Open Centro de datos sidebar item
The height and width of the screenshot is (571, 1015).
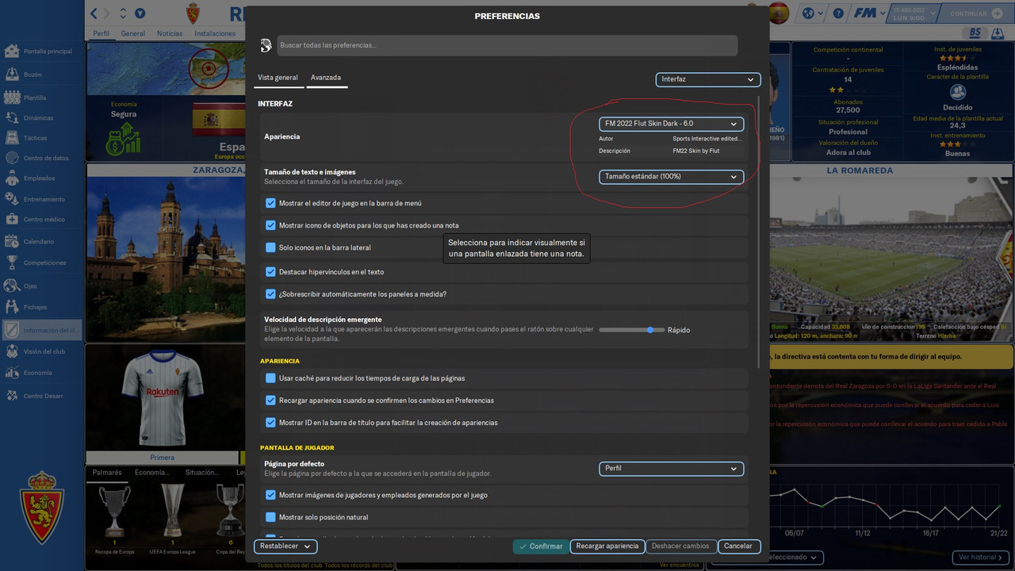click(42, 158)
